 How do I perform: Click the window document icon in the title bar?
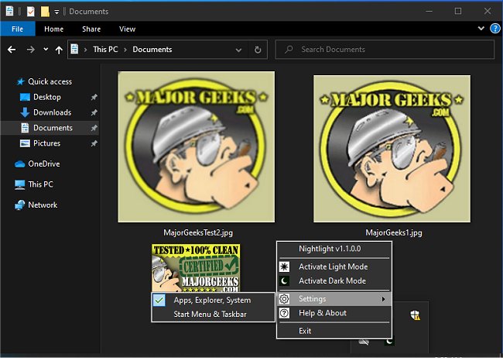click(x=9, y=11)
